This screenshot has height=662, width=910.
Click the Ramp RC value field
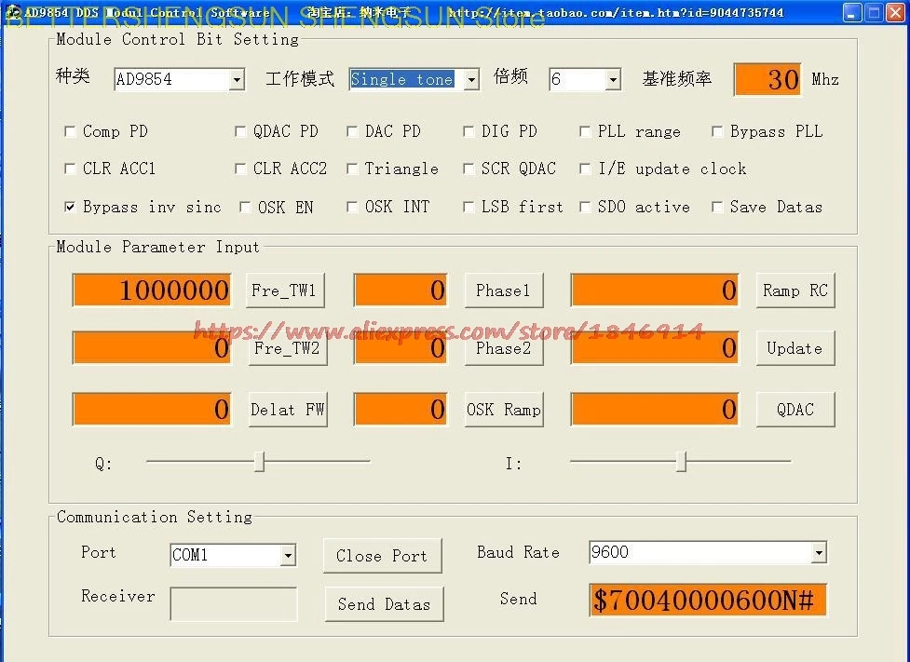[655, 290]
